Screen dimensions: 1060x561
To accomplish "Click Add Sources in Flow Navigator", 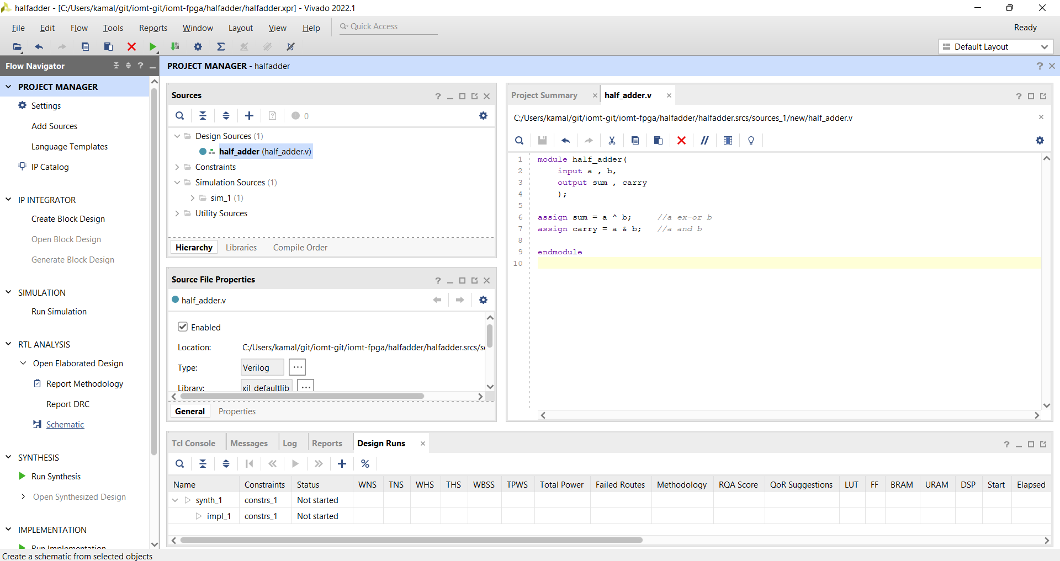I will tap(54, 126).
